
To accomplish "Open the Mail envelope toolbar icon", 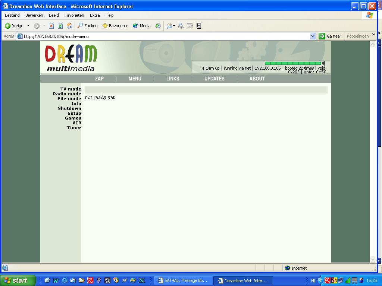I will tap(169, 26).
